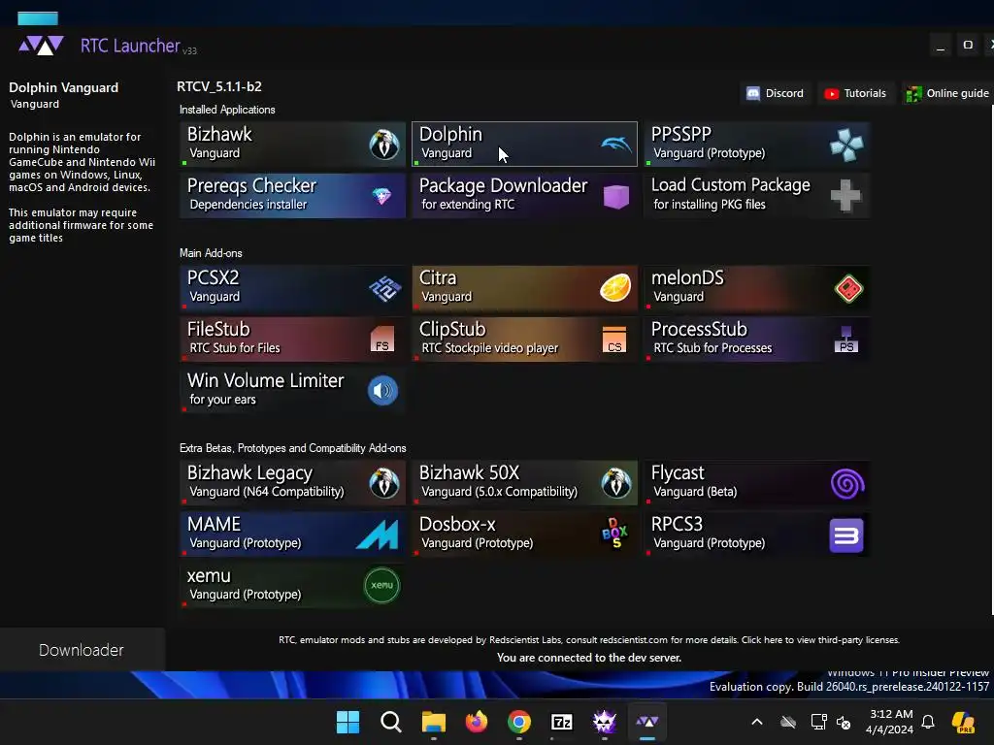
Task: Click the melonDS red diamond icon
Action: [848, 289]
